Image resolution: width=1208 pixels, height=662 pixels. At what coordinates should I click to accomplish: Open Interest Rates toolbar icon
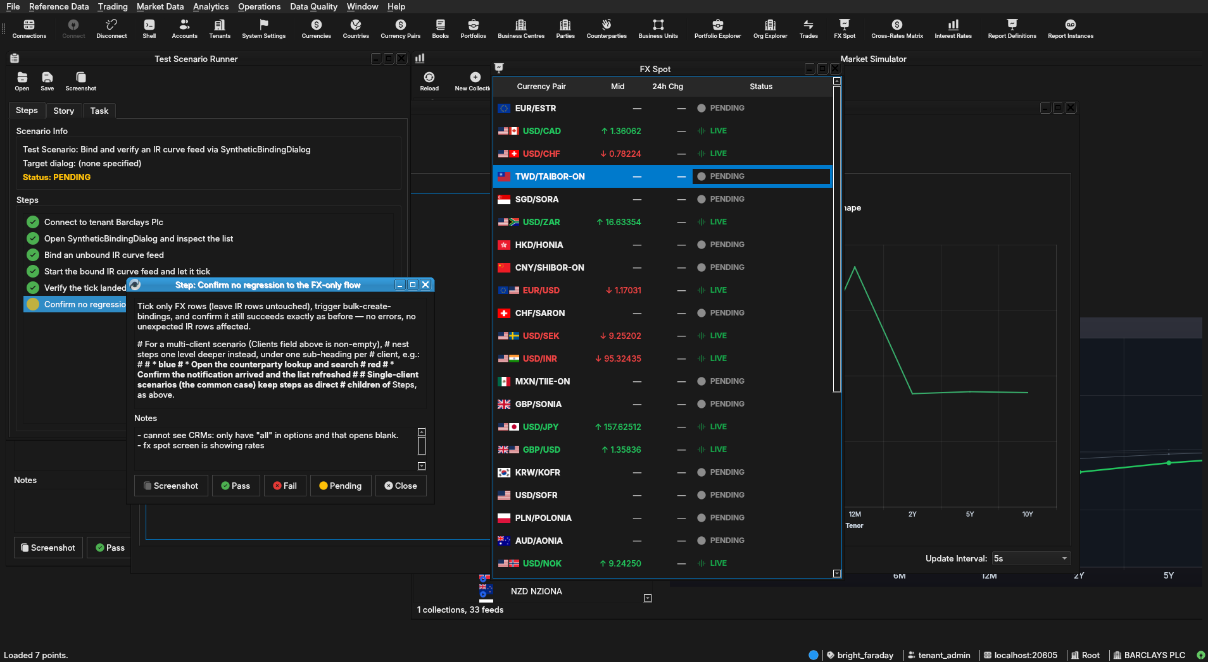coord(953,29)
